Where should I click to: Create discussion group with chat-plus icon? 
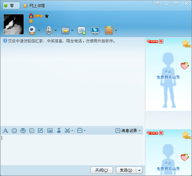(x=81, y=30)
